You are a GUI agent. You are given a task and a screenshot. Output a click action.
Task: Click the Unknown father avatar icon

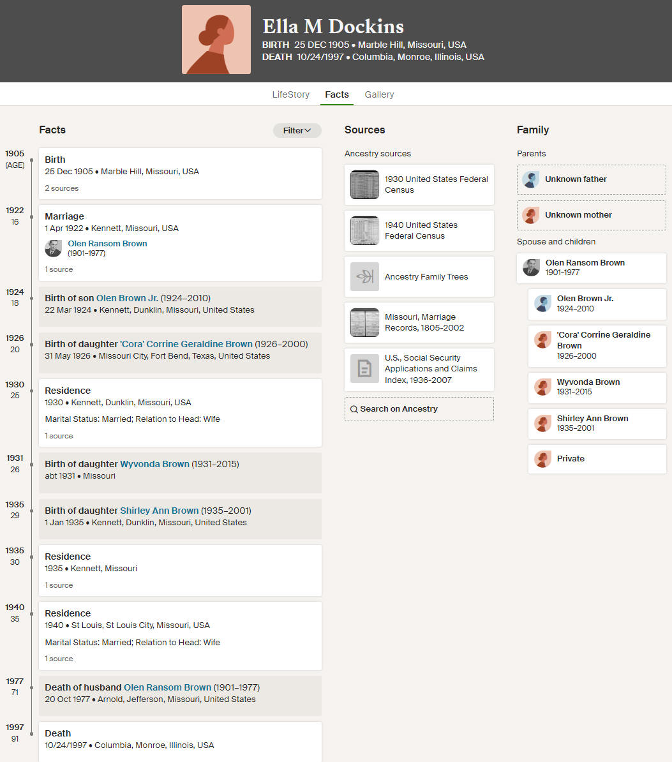pyautogui.click(x=530, y=179)
